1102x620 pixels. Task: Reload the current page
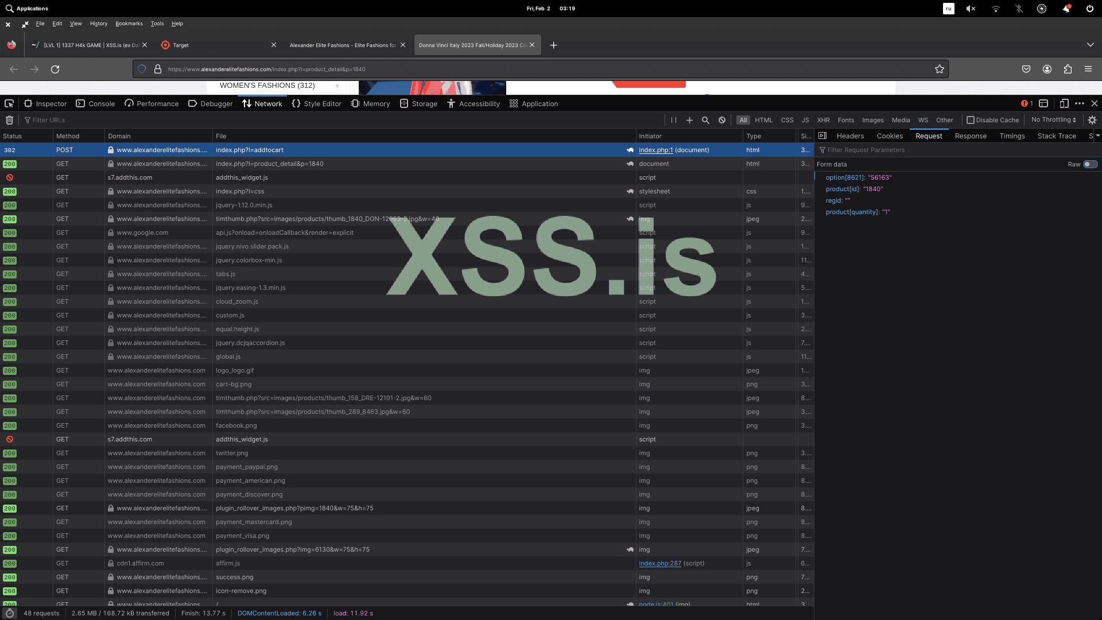tap(55, 69)
